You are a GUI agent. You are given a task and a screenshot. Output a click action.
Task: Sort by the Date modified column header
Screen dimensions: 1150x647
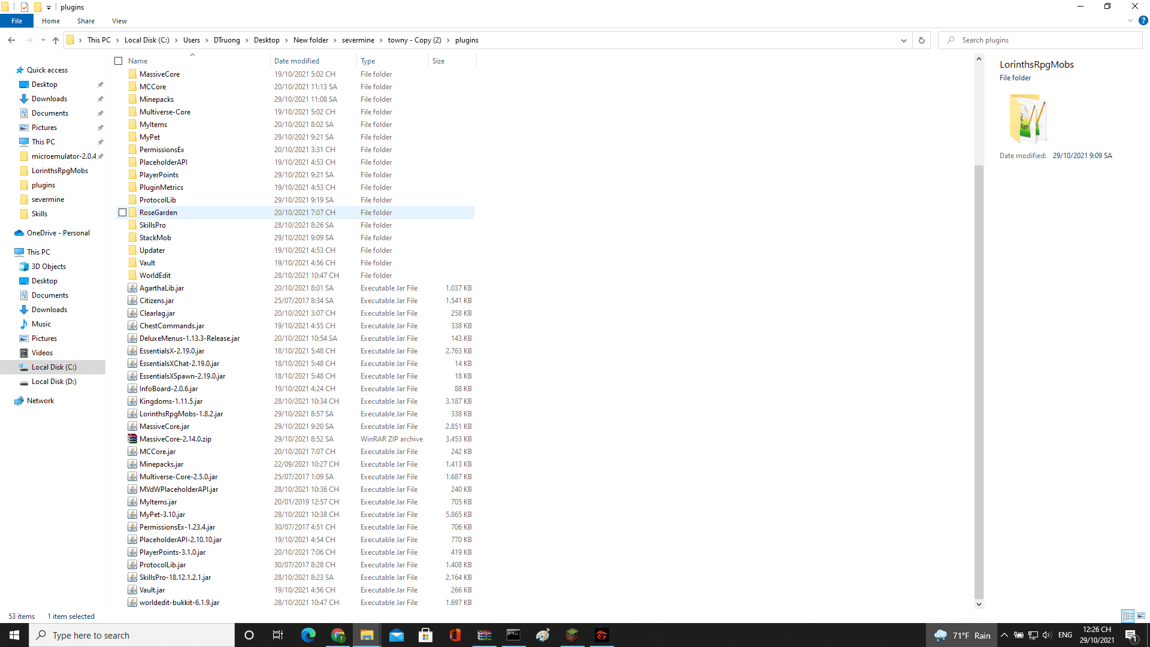point(296,61)
